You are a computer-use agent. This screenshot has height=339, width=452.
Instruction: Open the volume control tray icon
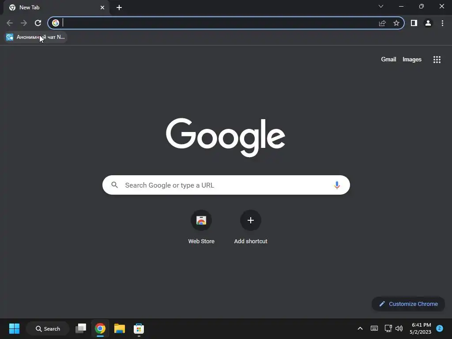point(399,328)
